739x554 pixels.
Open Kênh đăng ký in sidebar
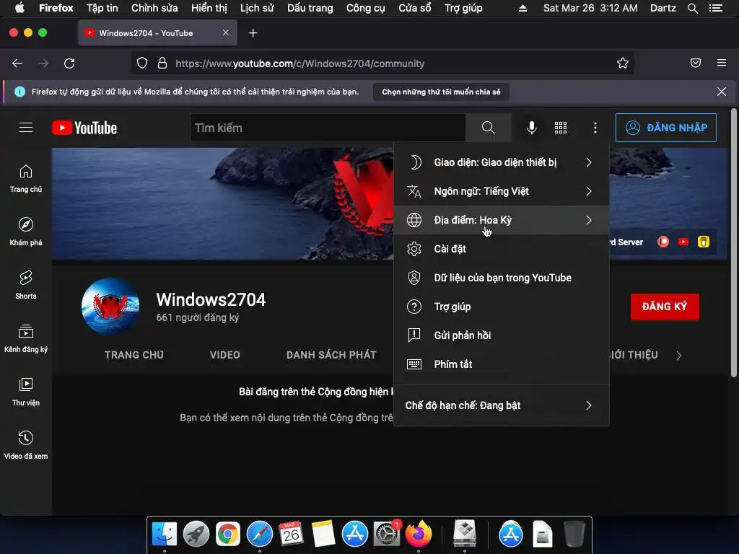tap(26, 339)
